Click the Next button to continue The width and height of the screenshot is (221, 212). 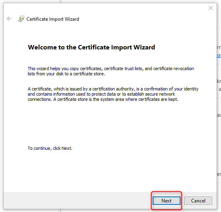167,200
